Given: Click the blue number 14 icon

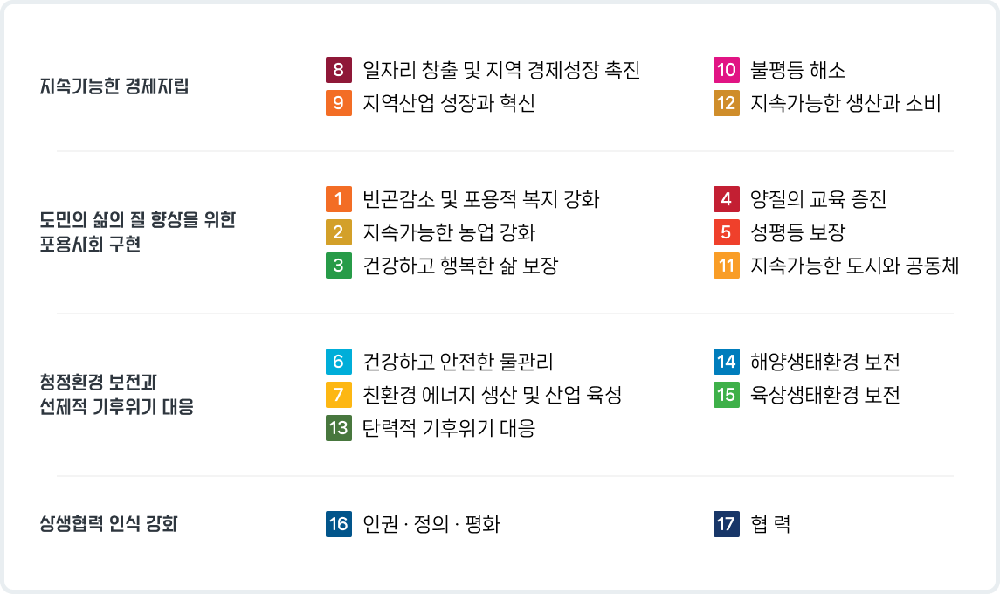Looking at the screenshot, I should pyautogui.click(x=727, y=362).
